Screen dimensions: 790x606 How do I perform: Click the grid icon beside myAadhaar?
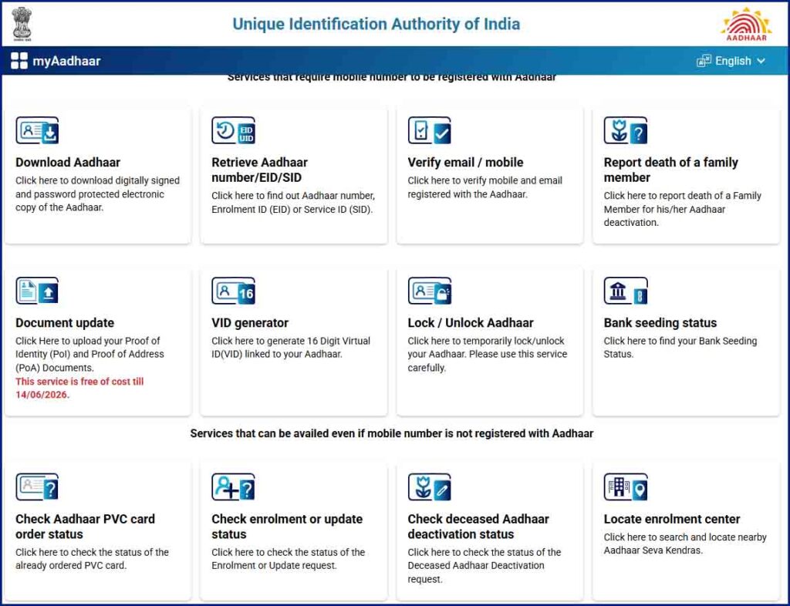(19, 61)
